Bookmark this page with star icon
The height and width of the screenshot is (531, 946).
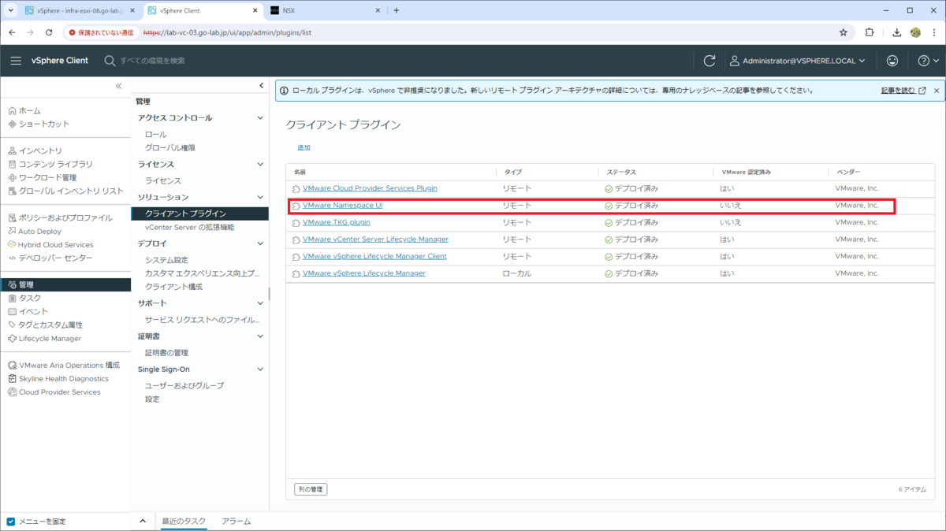pyautogui.click(x=843, y=32)
